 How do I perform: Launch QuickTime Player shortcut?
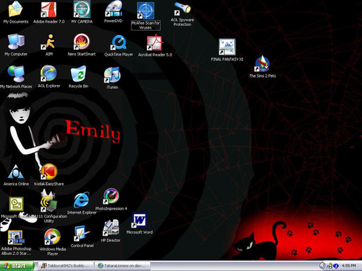click(118, 42)
